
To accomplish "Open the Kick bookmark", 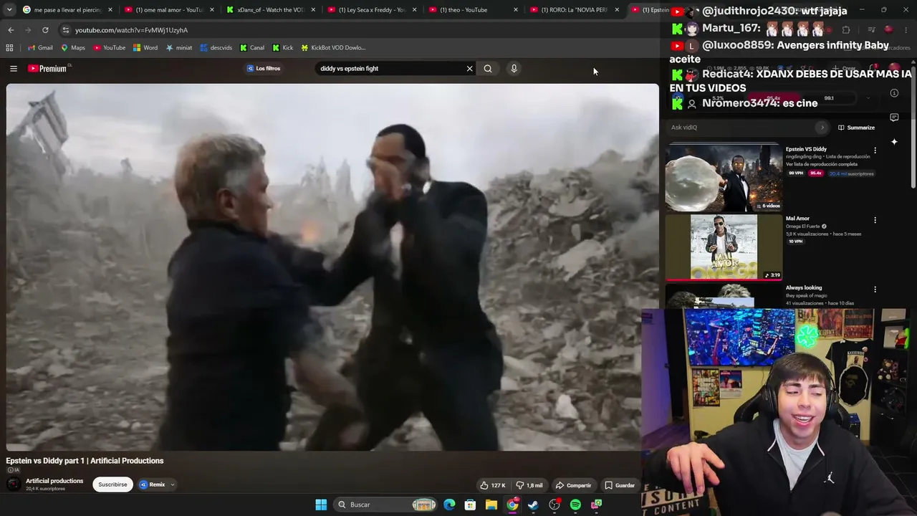I will pyautogui.click(x=283, y=48).
